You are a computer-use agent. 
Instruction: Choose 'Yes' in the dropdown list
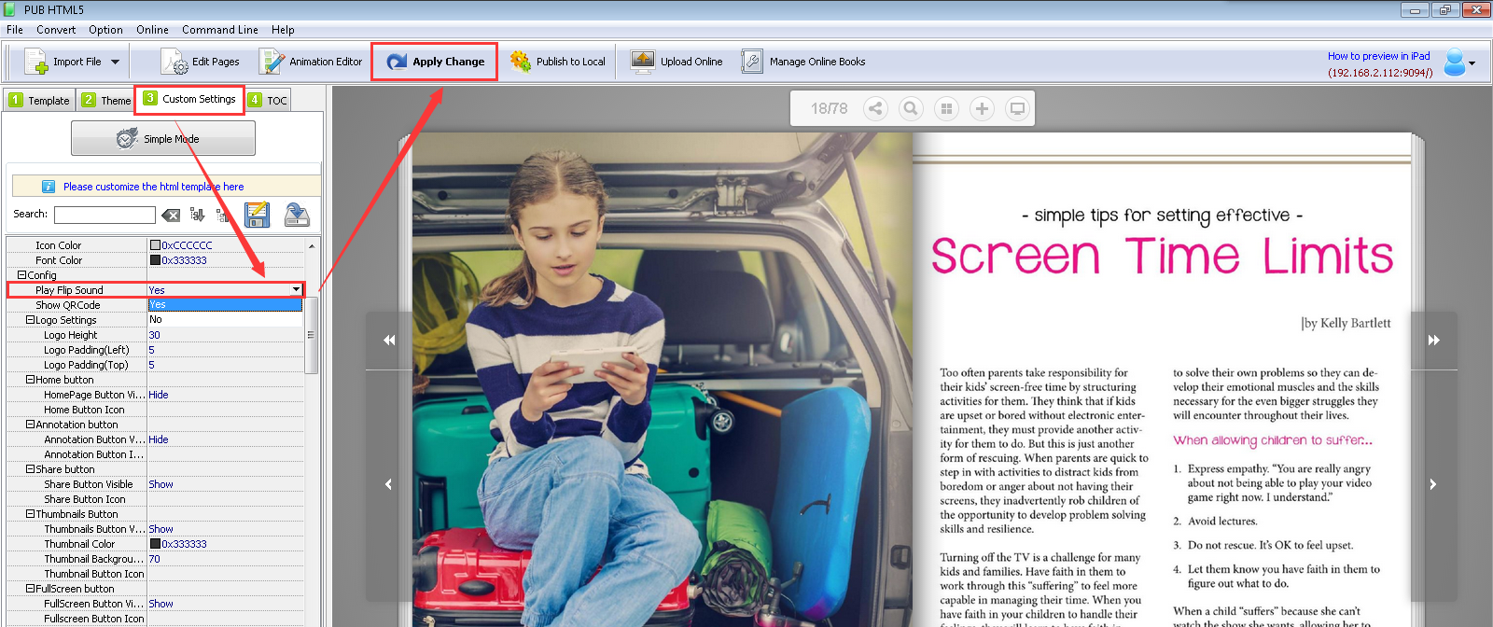click(226, 305)
